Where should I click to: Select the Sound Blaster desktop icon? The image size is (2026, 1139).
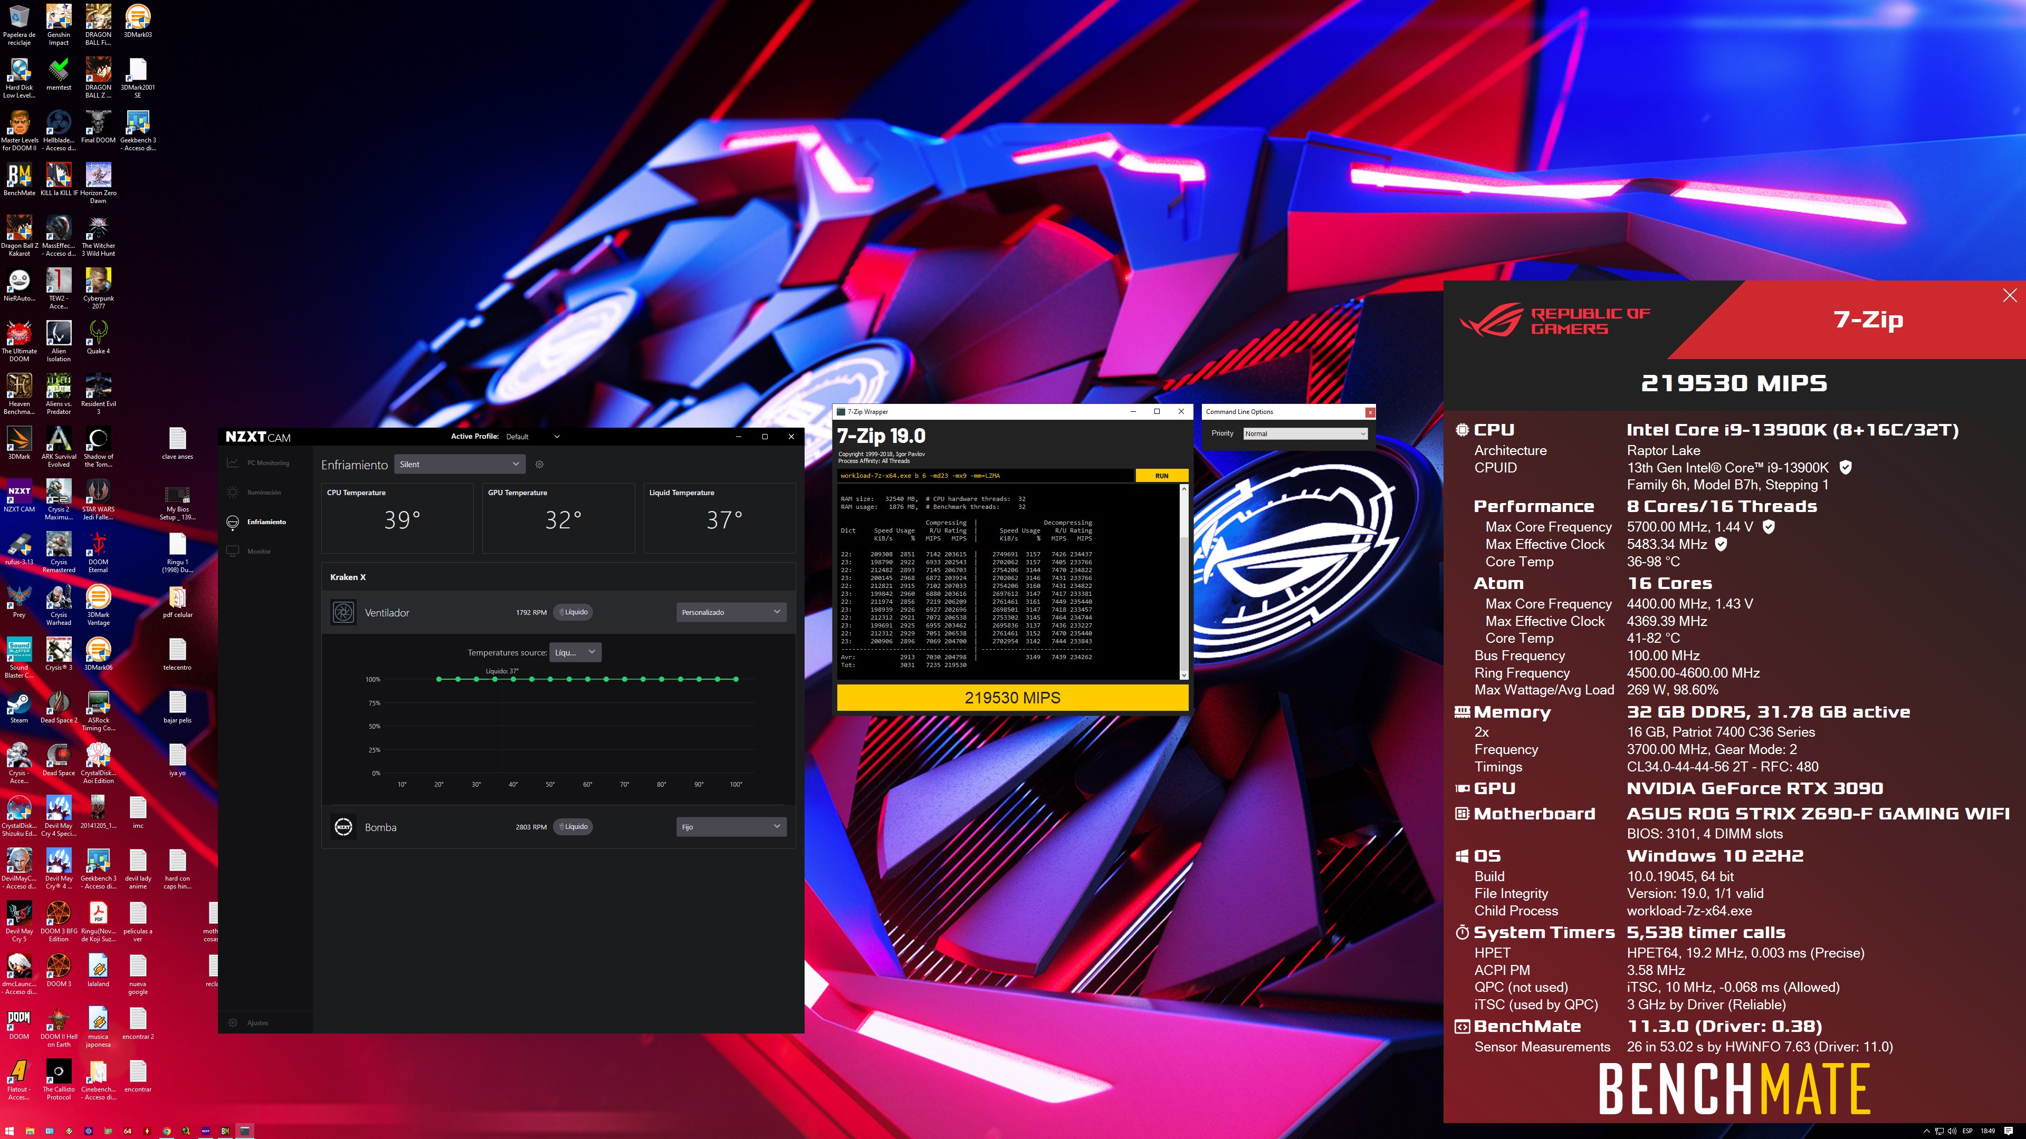click(19, 658)
